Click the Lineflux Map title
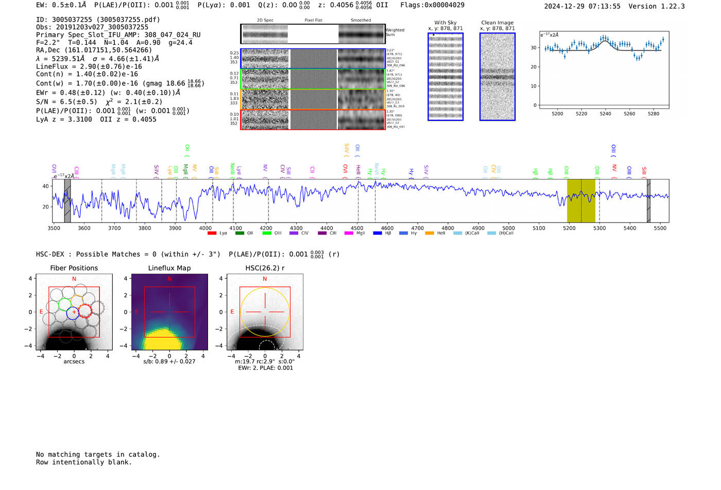 [169, 268]
